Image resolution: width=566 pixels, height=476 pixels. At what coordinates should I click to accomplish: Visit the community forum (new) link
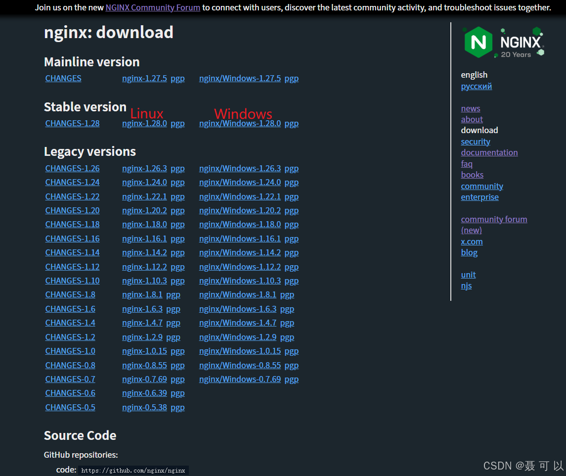(x=494, y=219)
